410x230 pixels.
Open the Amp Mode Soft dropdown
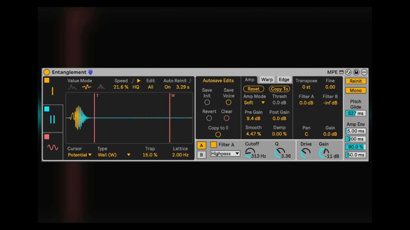coord(254,103)
